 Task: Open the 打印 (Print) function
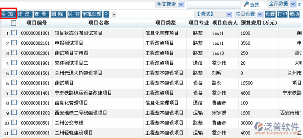282,14
